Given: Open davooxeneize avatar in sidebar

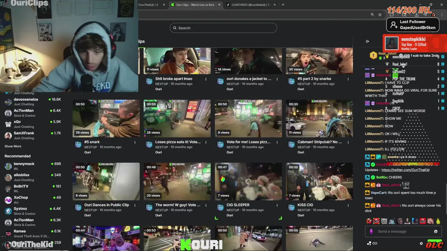Looking at the screenshot, I should point(8,102).
